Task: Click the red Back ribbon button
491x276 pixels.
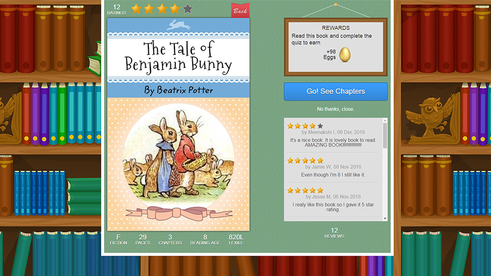Action: click(x=240, y=10)
